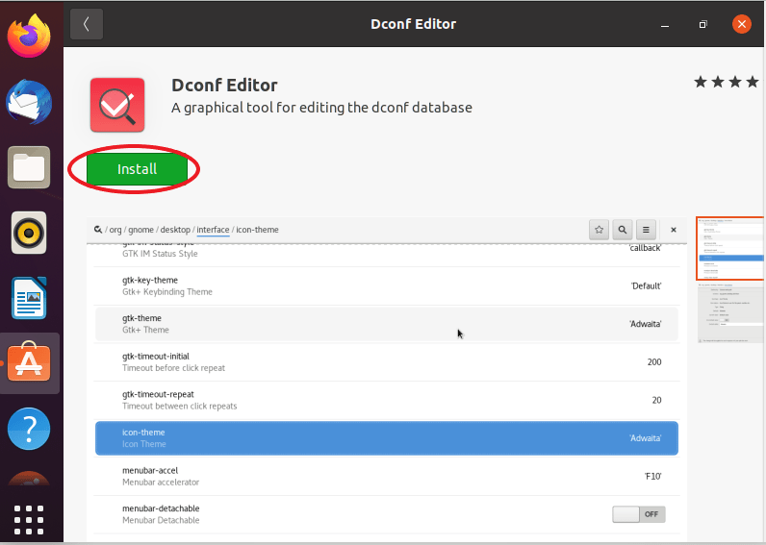This screenshot has height=545, width=766.
Task: Click the 'F10' value
Action: click(652, 476)
